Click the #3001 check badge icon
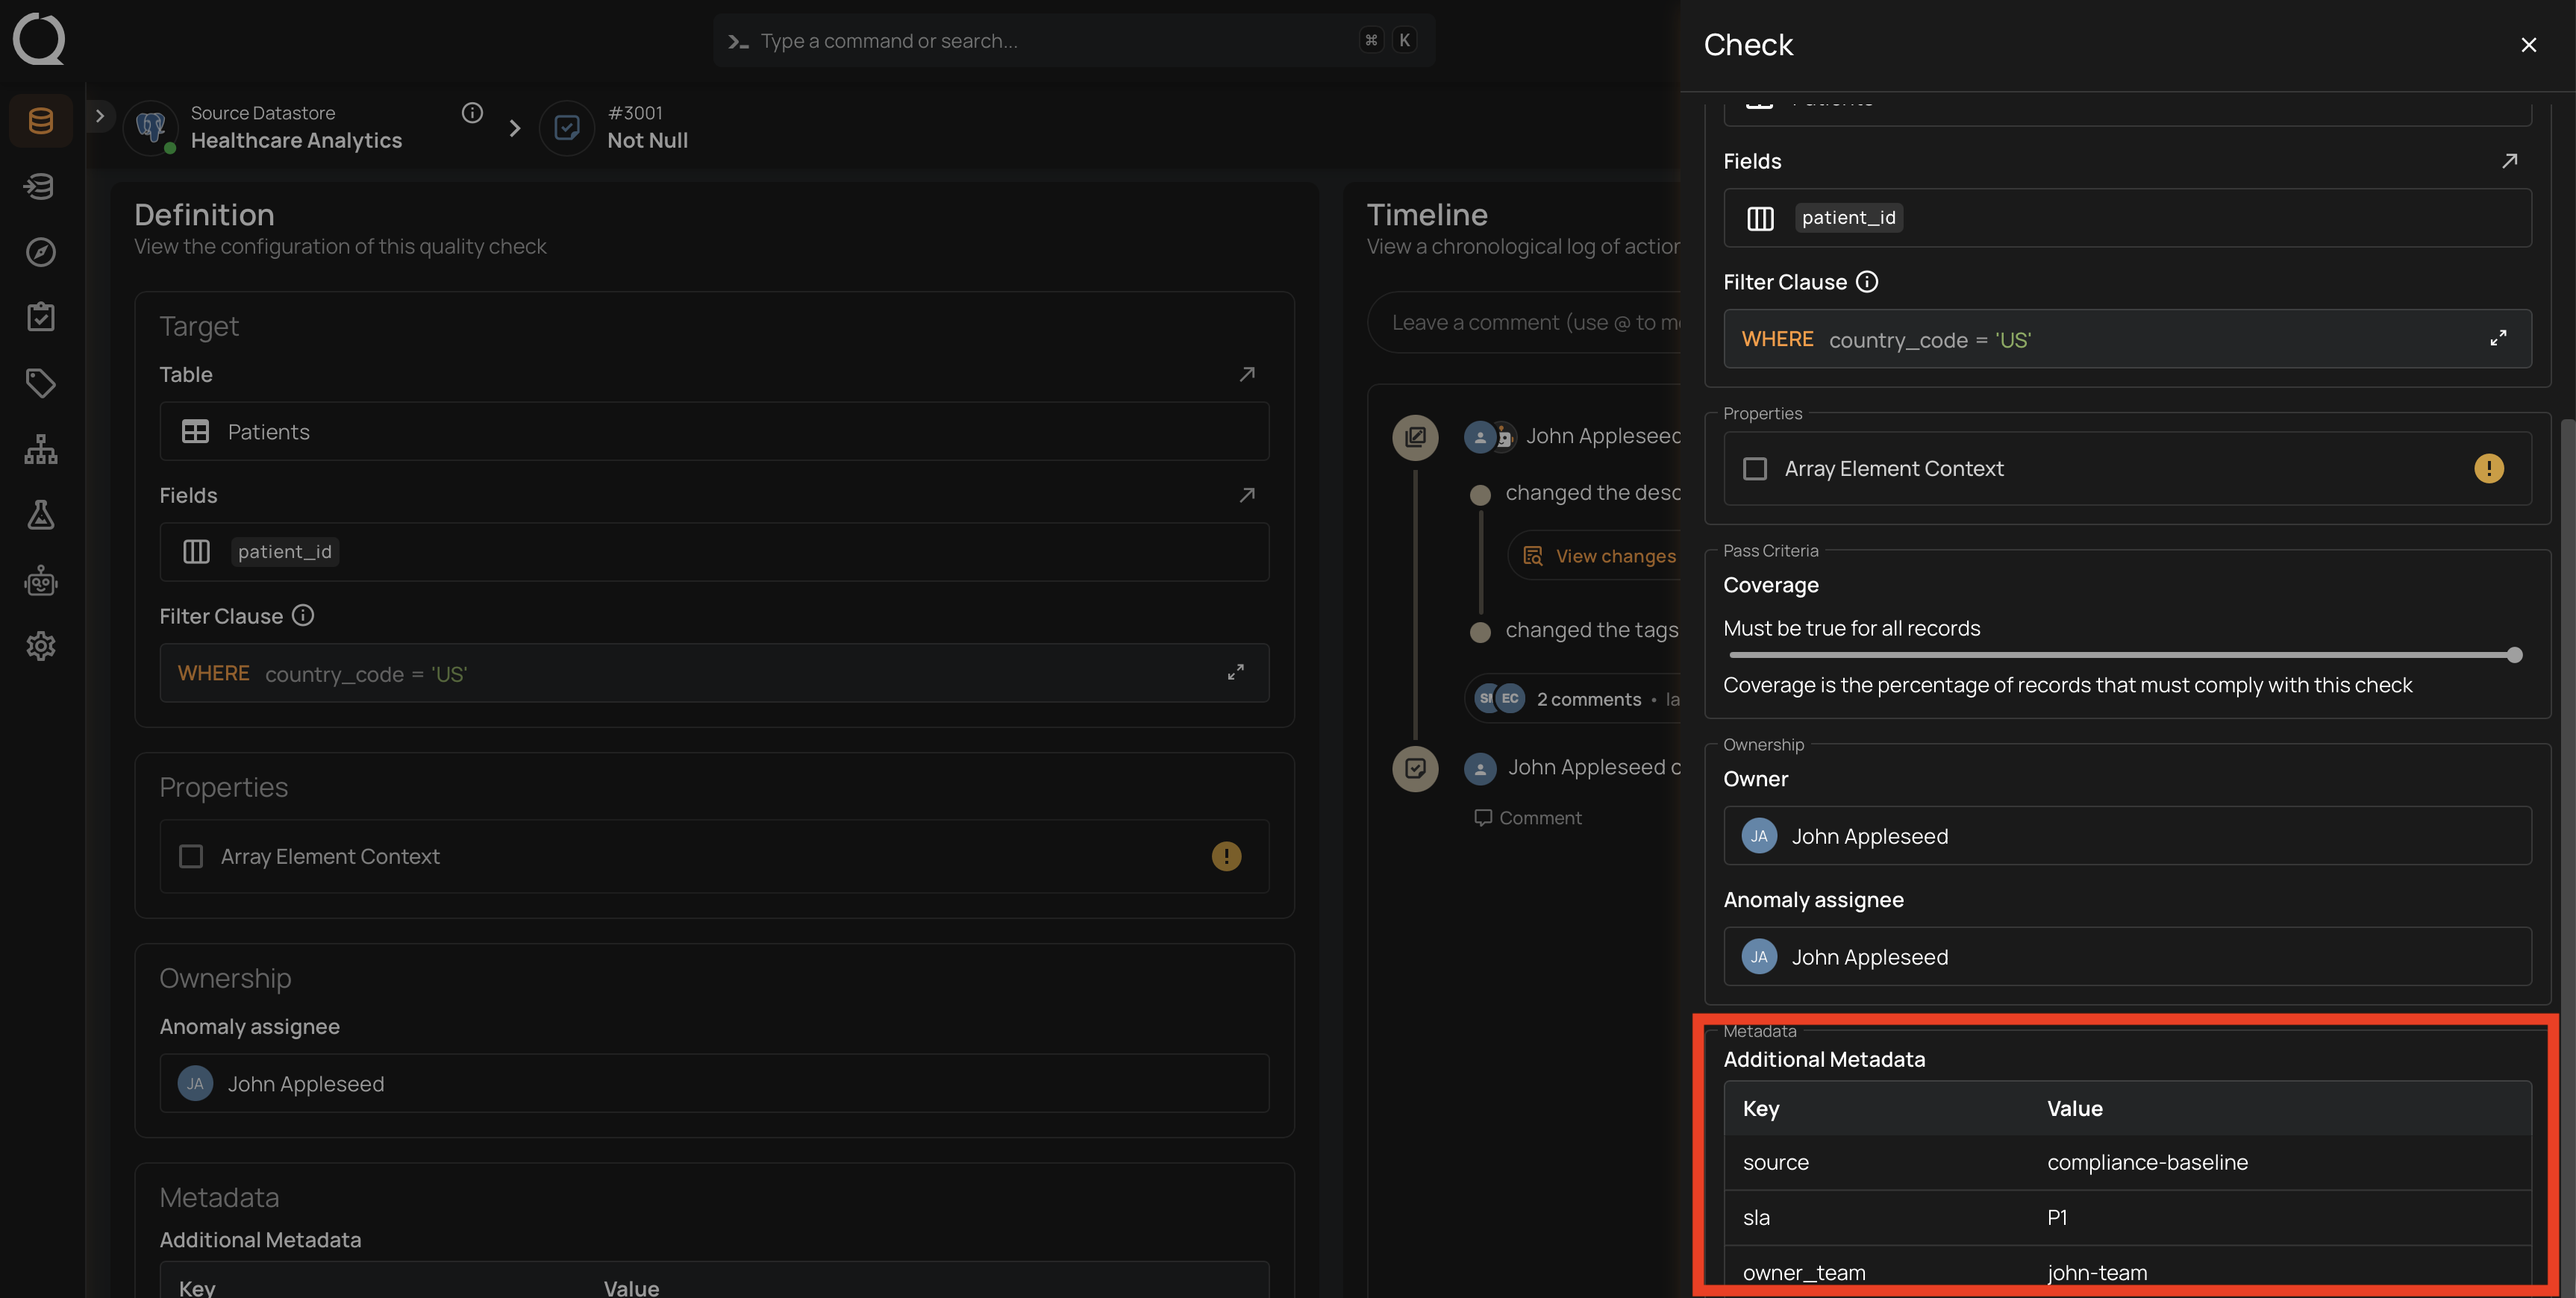This screenshot has height=1298, width=2576. (567, 127)
